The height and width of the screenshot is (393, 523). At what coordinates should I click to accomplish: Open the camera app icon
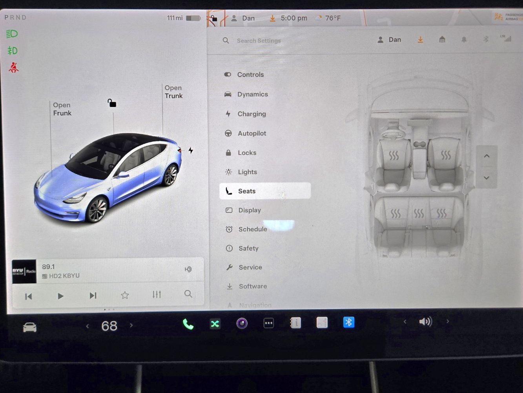click(x=242, y=323)
